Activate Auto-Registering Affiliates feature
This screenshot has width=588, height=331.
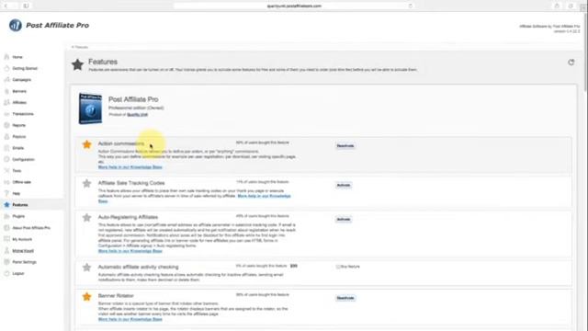(x=344, y=219)
